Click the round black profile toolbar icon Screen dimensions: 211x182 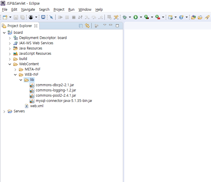click(x=31, y=17)
